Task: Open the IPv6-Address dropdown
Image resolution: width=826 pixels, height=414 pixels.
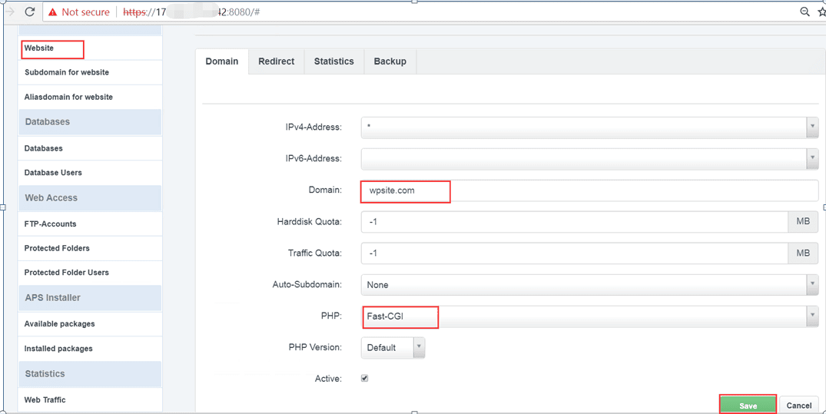Action: pos(590,158)
